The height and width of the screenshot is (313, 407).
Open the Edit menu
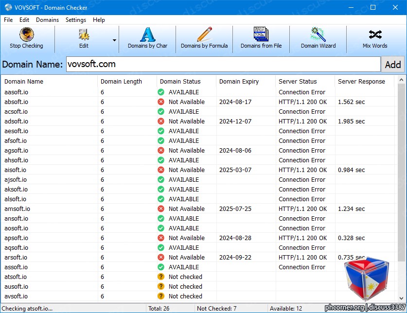[24, 20]
